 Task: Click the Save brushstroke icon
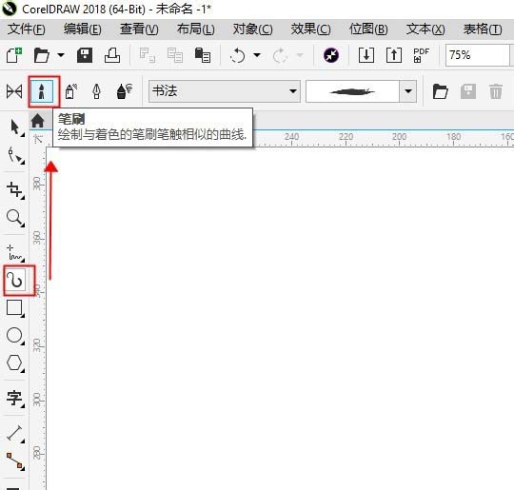pyautogui.click(x=468, y=91)
